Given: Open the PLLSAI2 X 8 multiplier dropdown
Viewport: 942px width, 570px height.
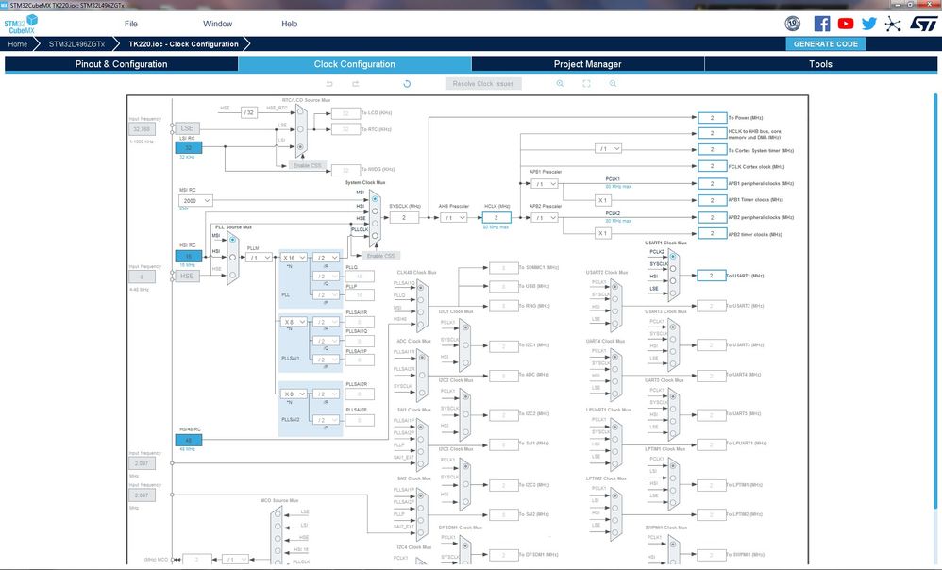Looking at the screenshot, I should pyautogui.click(x=294, y=394).
